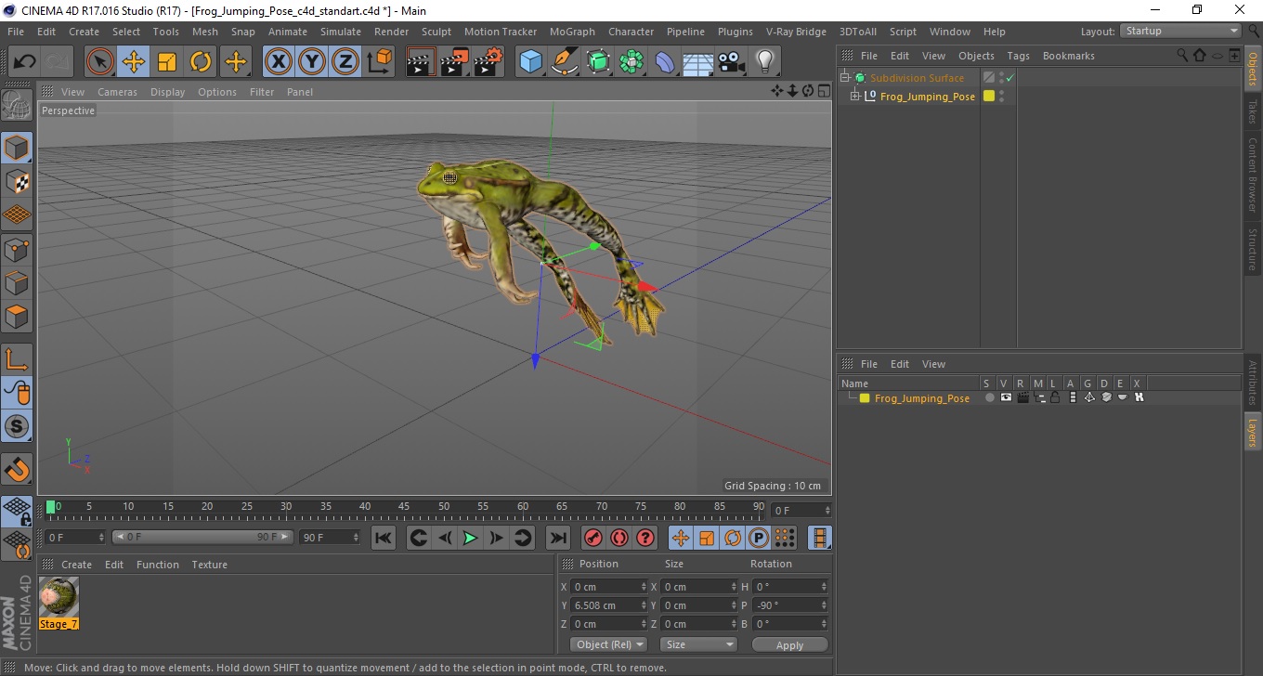
Task: Go to start of animation
Action: coord(384,538)
